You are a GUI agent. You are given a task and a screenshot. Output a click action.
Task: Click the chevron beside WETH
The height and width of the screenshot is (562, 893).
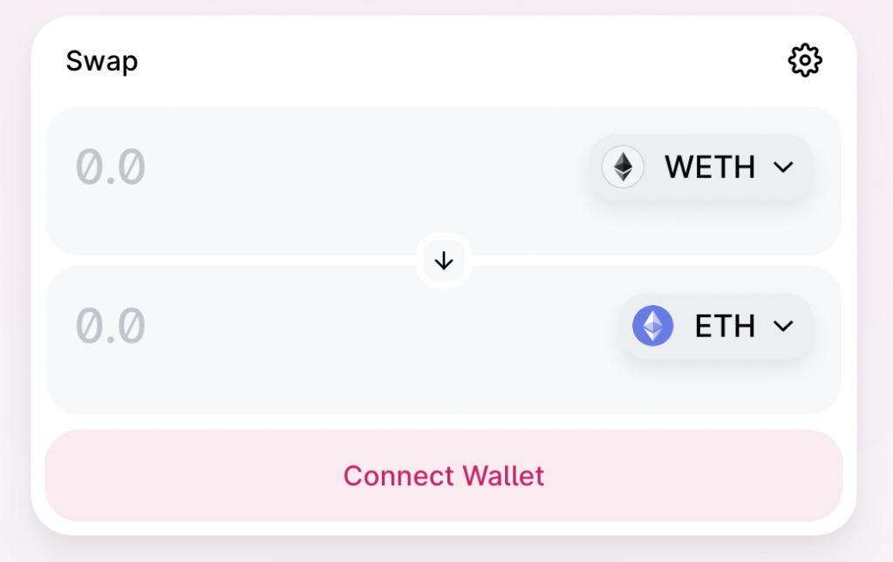coord(784,167)
